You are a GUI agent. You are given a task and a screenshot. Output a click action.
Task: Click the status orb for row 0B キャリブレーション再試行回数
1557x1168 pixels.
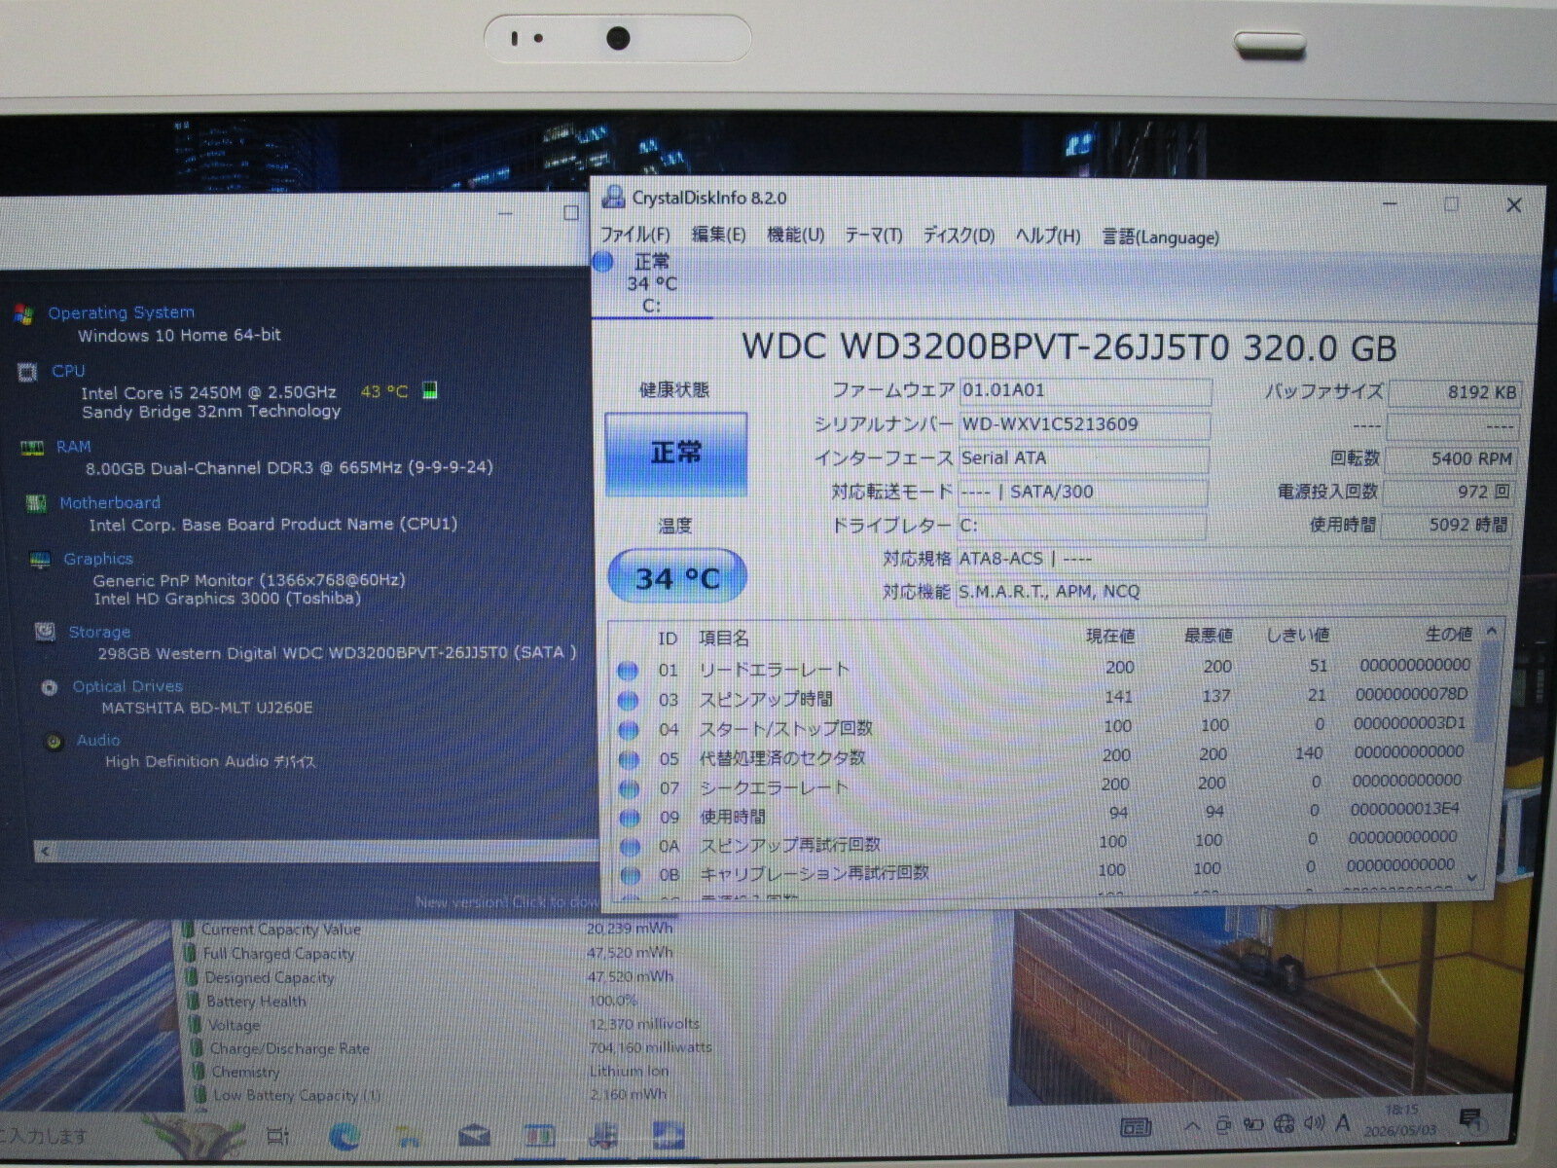click(x=631, y=875)
